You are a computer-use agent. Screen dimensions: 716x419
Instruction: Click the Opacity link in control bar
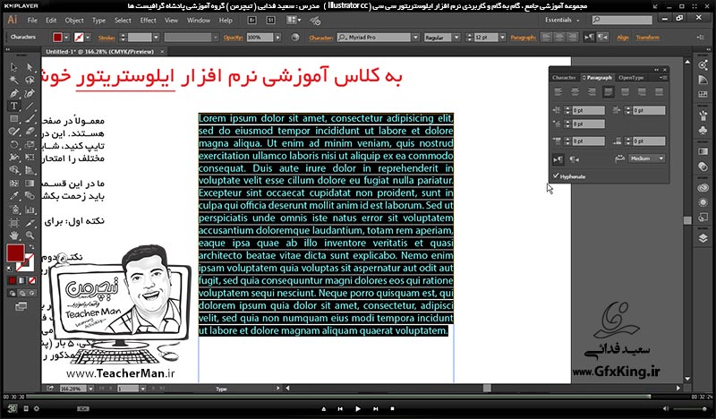click(x=233, y=38)
